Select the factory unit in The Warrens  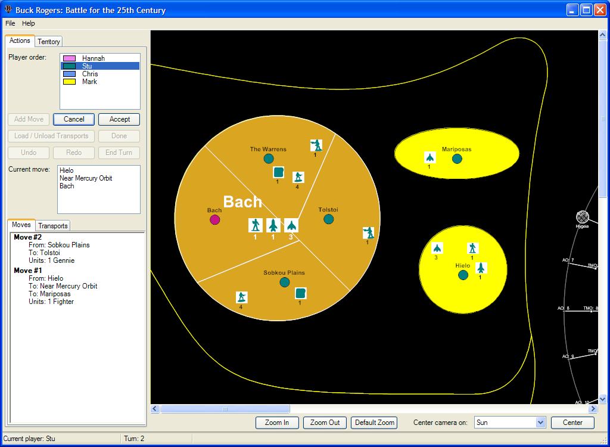(279, 172)
